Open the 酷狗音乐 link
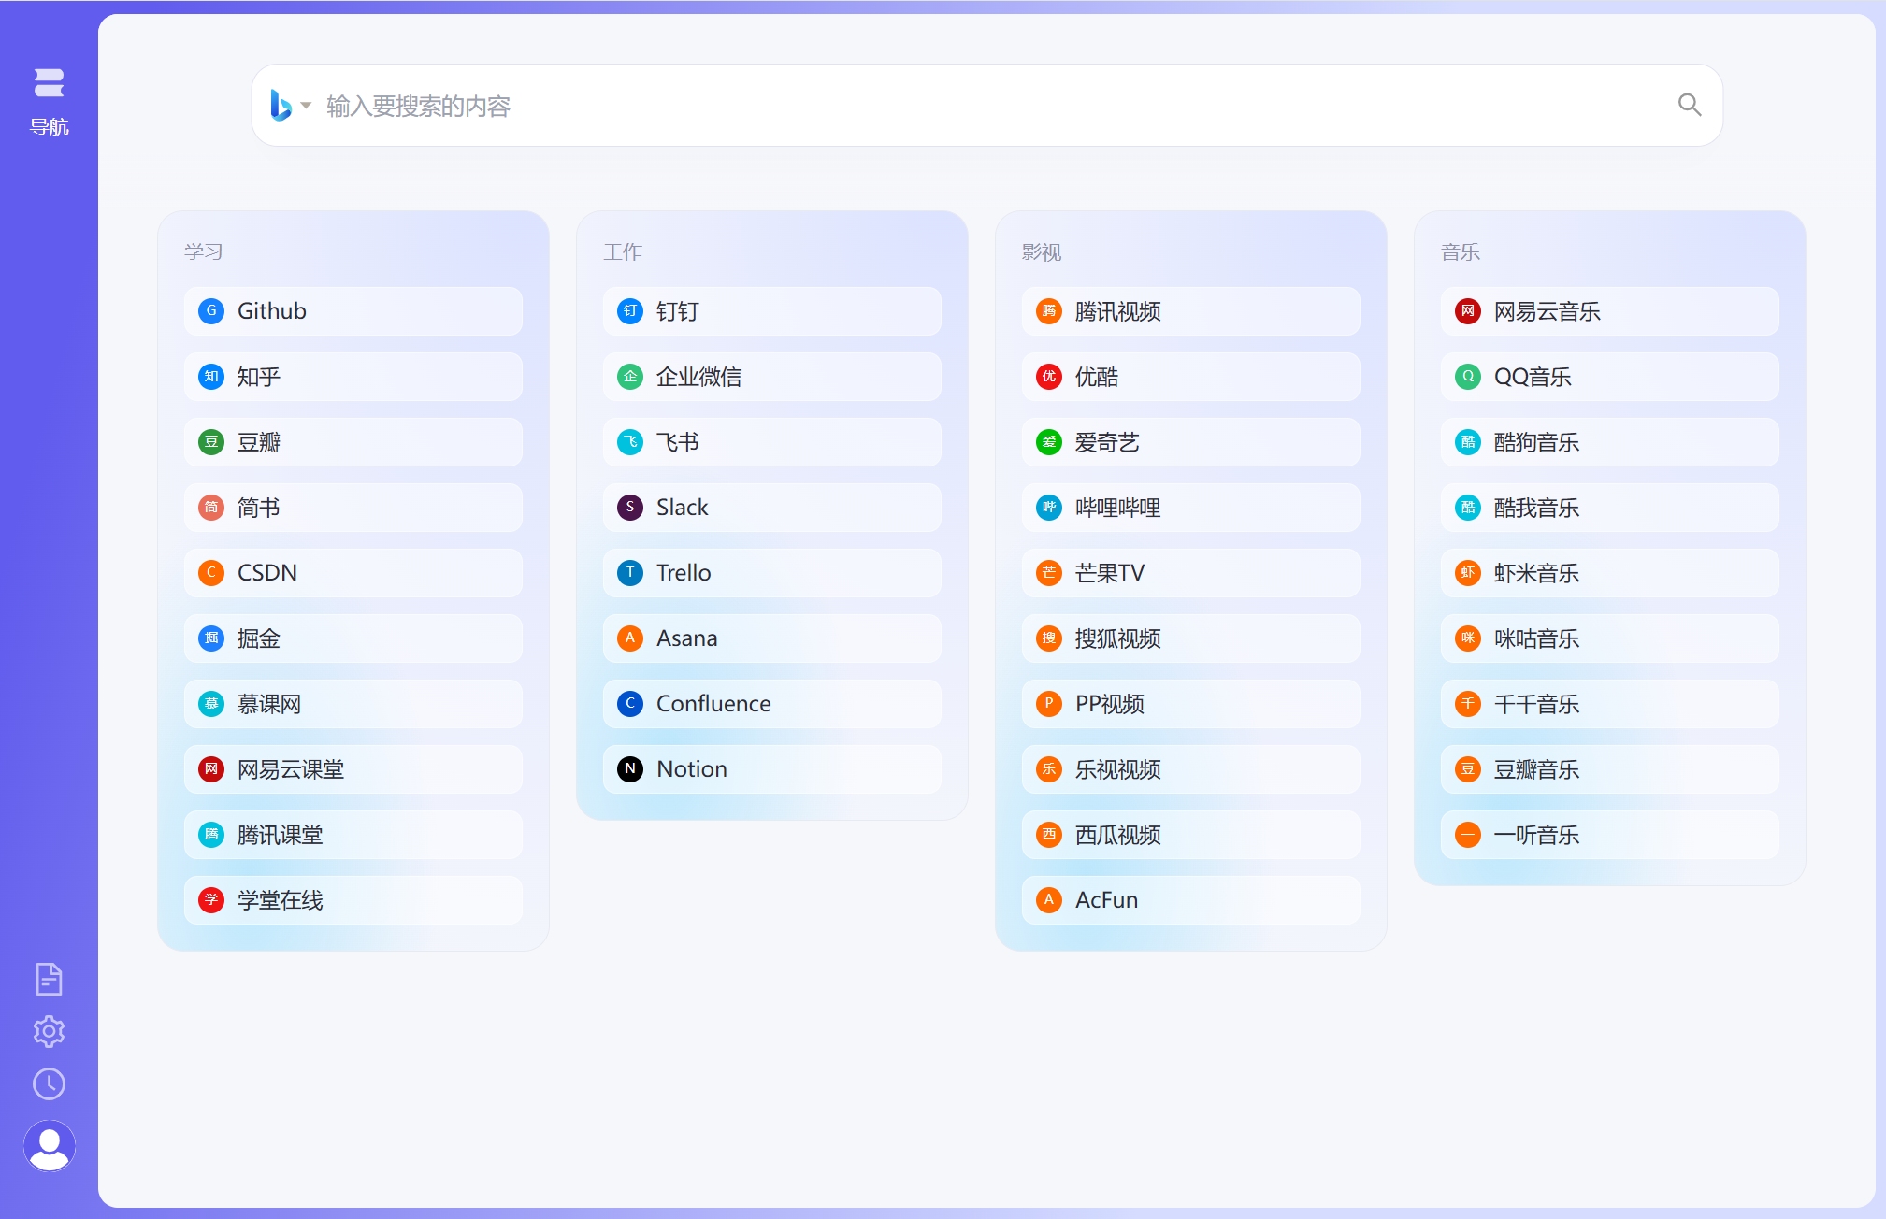Viewport: 1886px width, 1219px height. (1610, 442)
